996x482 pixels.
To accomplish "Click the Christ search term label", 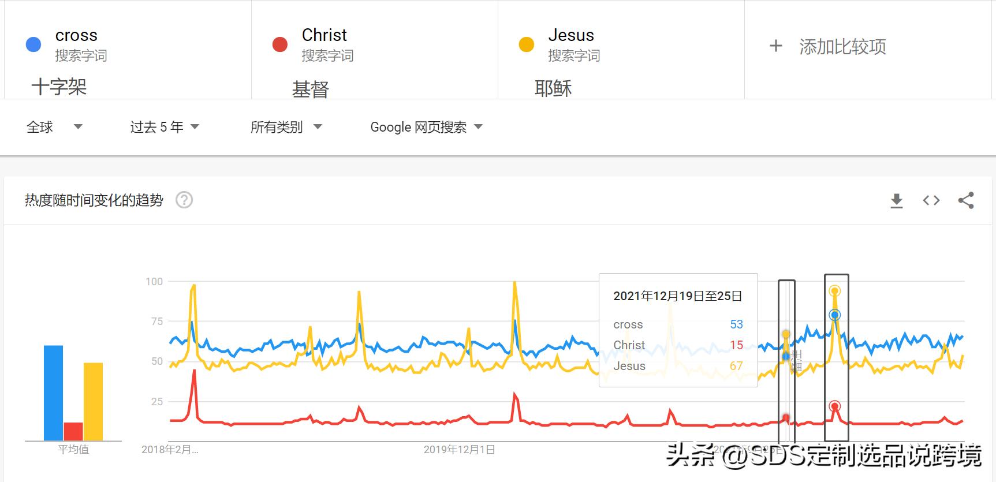I will point(323,35).
